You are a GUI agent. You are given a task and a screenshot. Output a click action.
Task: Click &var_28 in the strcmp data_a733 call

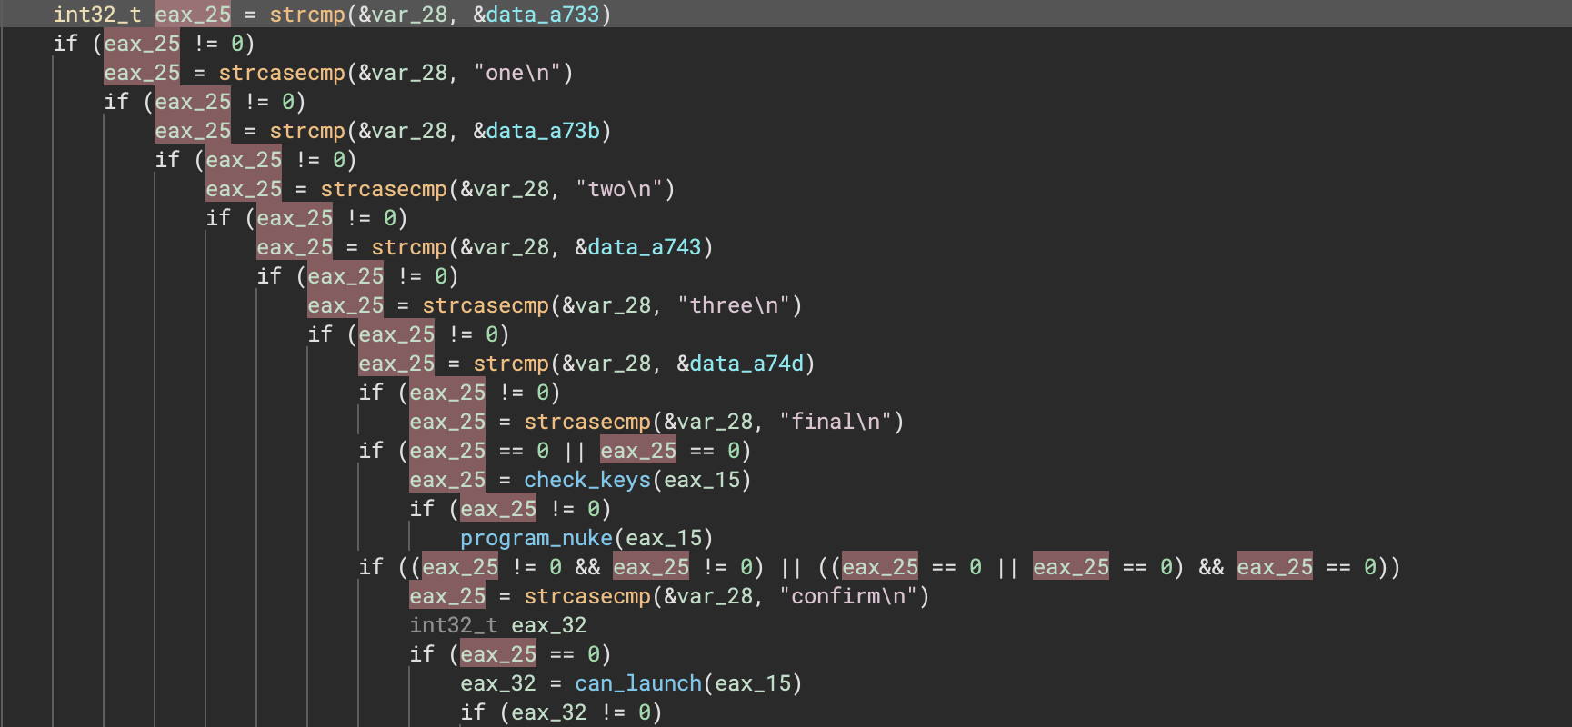point(403,15)
